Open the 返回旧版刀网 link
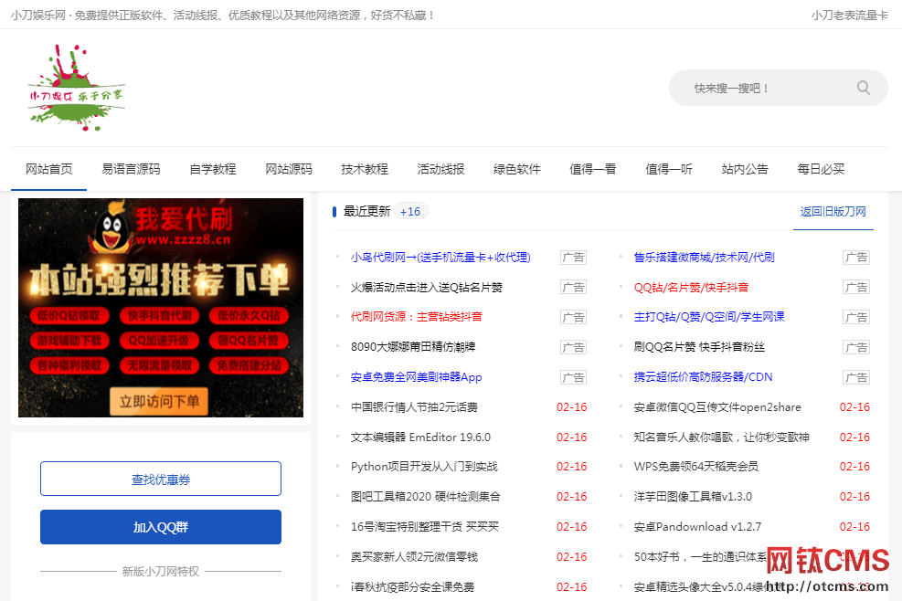Viewport: 902px width, 601px height. [x=833, y=211]
